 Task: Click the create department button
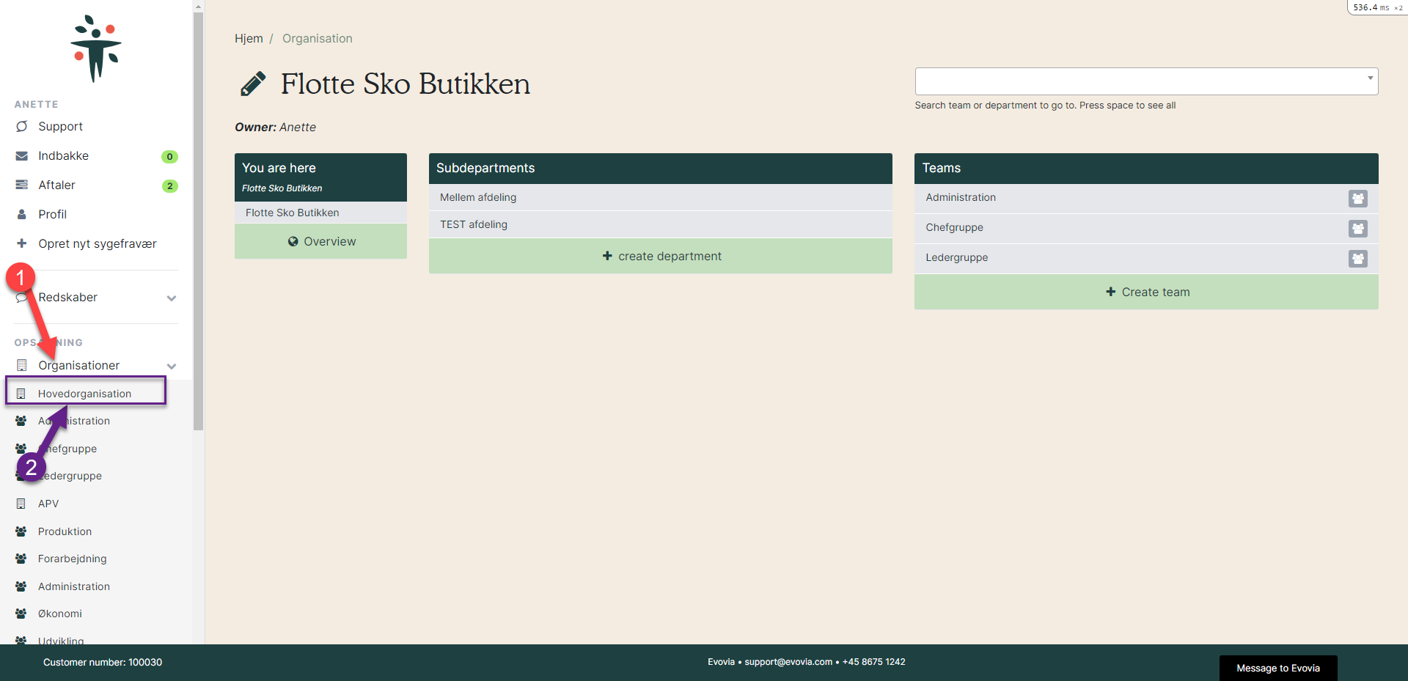[x=660, y=257]
